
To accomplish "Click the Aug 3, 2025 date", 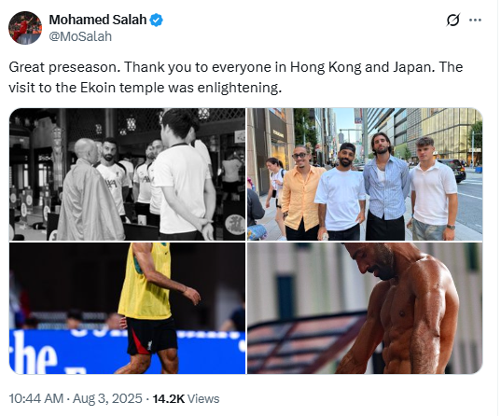I will click(x=107, y=399).
